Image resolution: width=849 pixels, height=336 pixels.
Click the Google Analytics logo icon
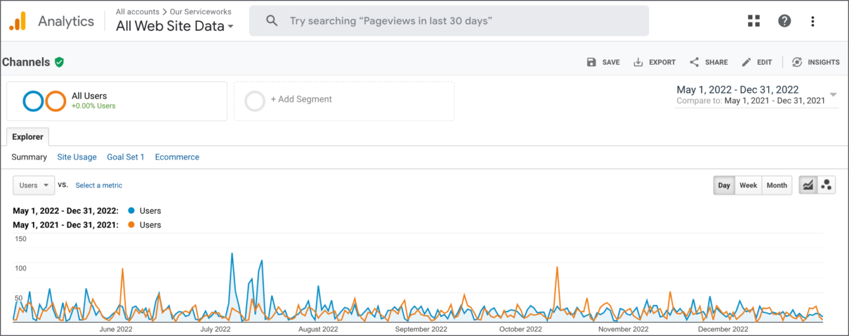point(17,21)
